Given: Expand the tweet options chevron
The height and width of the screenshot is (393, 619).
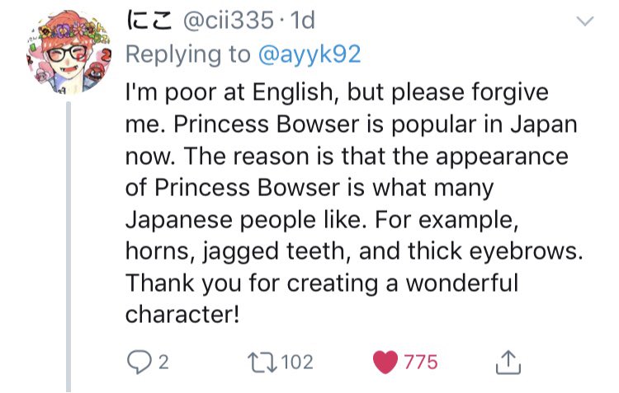Looking at the screenshot, I should [584, 22].
